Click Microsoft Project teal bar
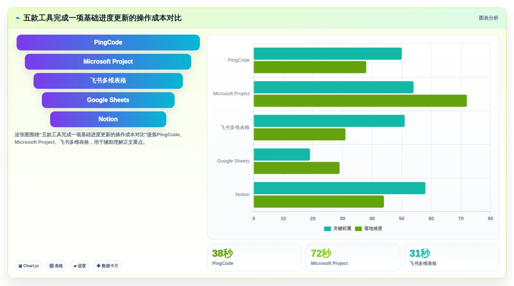Image resolution: width=514 pixels, height=286 pixels. click(x=334, y=87)
